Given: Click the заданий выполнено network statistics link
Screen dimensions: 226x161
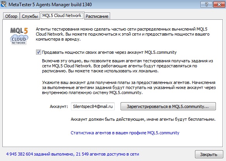Looking at the screenshot, I should (x=72, y=154).
